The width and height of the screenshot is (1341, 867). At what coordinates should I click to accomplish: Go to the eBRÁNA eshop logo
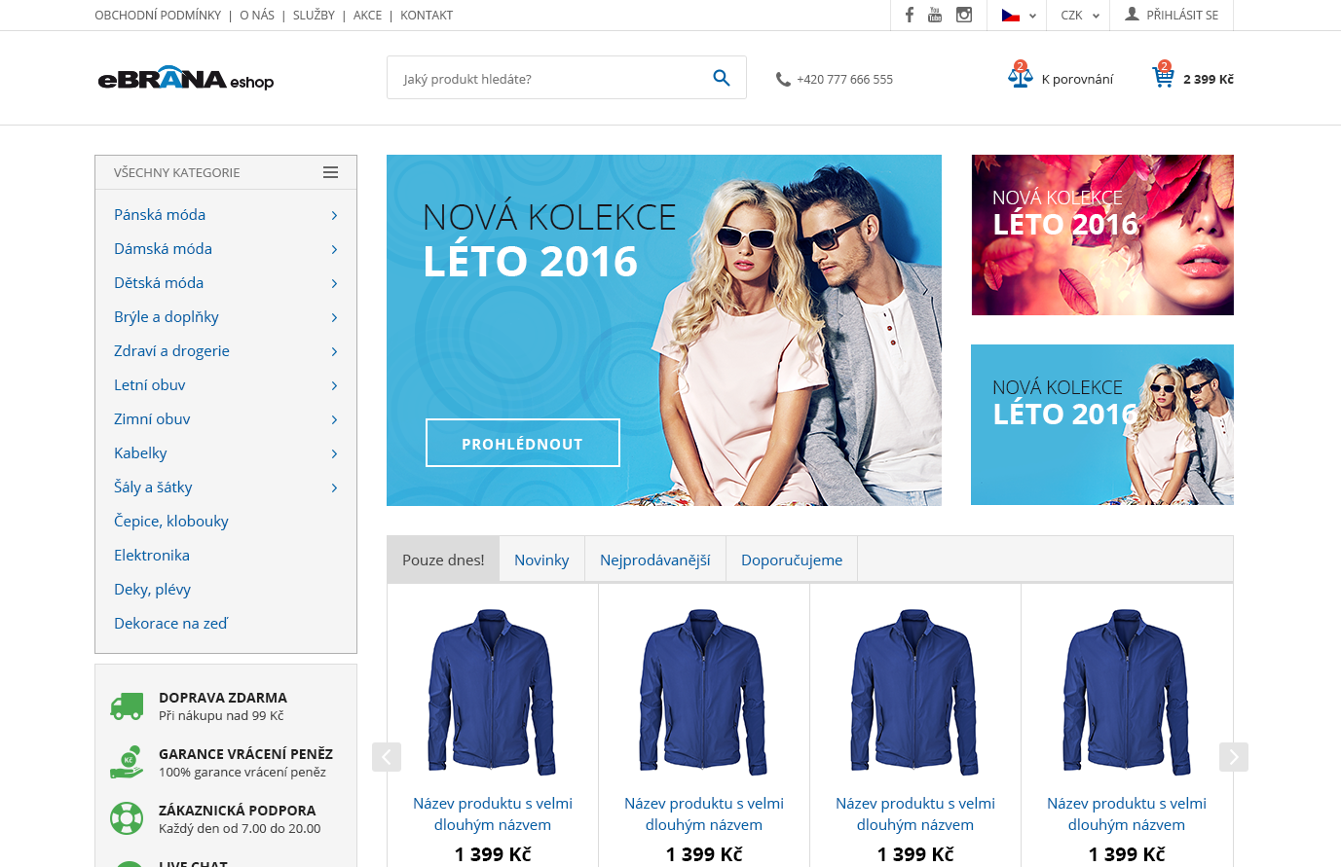tap(186, 80)
